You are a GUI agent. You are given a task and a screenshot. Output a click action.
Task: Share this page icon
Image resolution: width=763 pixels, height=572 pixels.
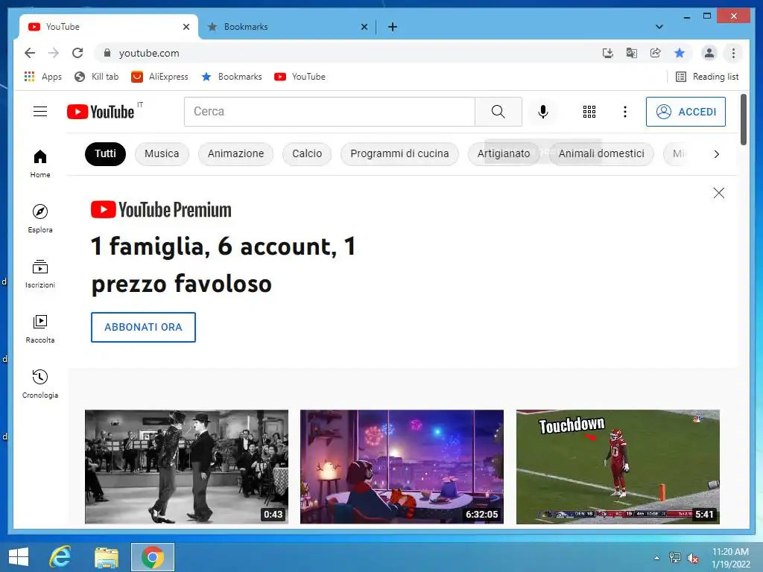(656, 53)
